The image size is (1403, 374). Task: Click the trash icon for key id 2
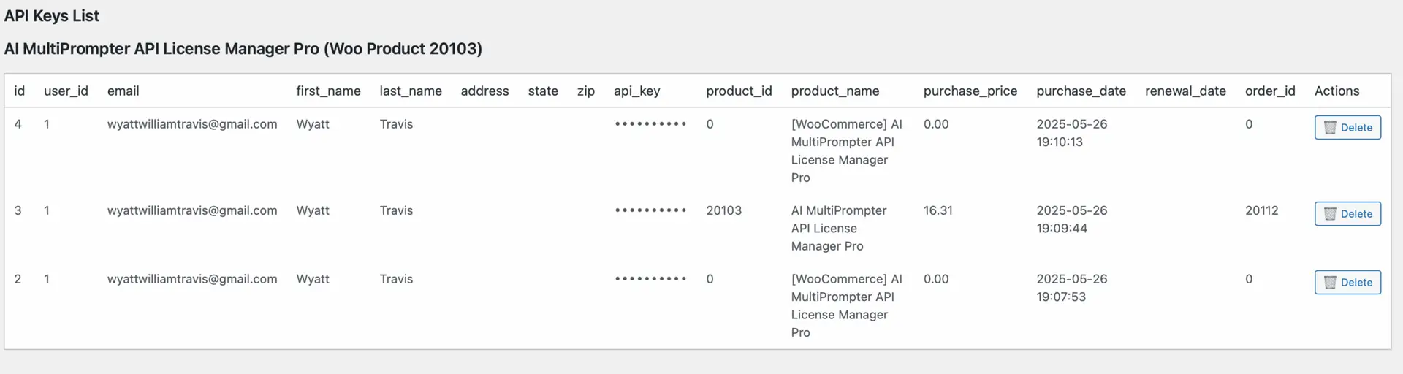[x=1330, y=283]
